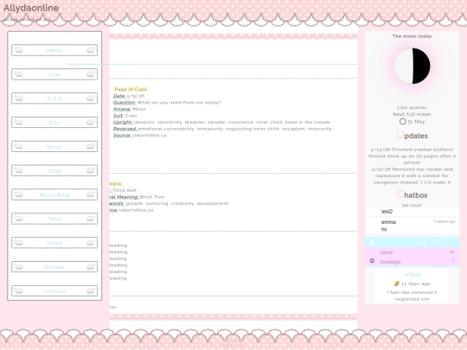467x350 pixels.
Task: Open the Blog sidebar button
Action: [54, 171]
